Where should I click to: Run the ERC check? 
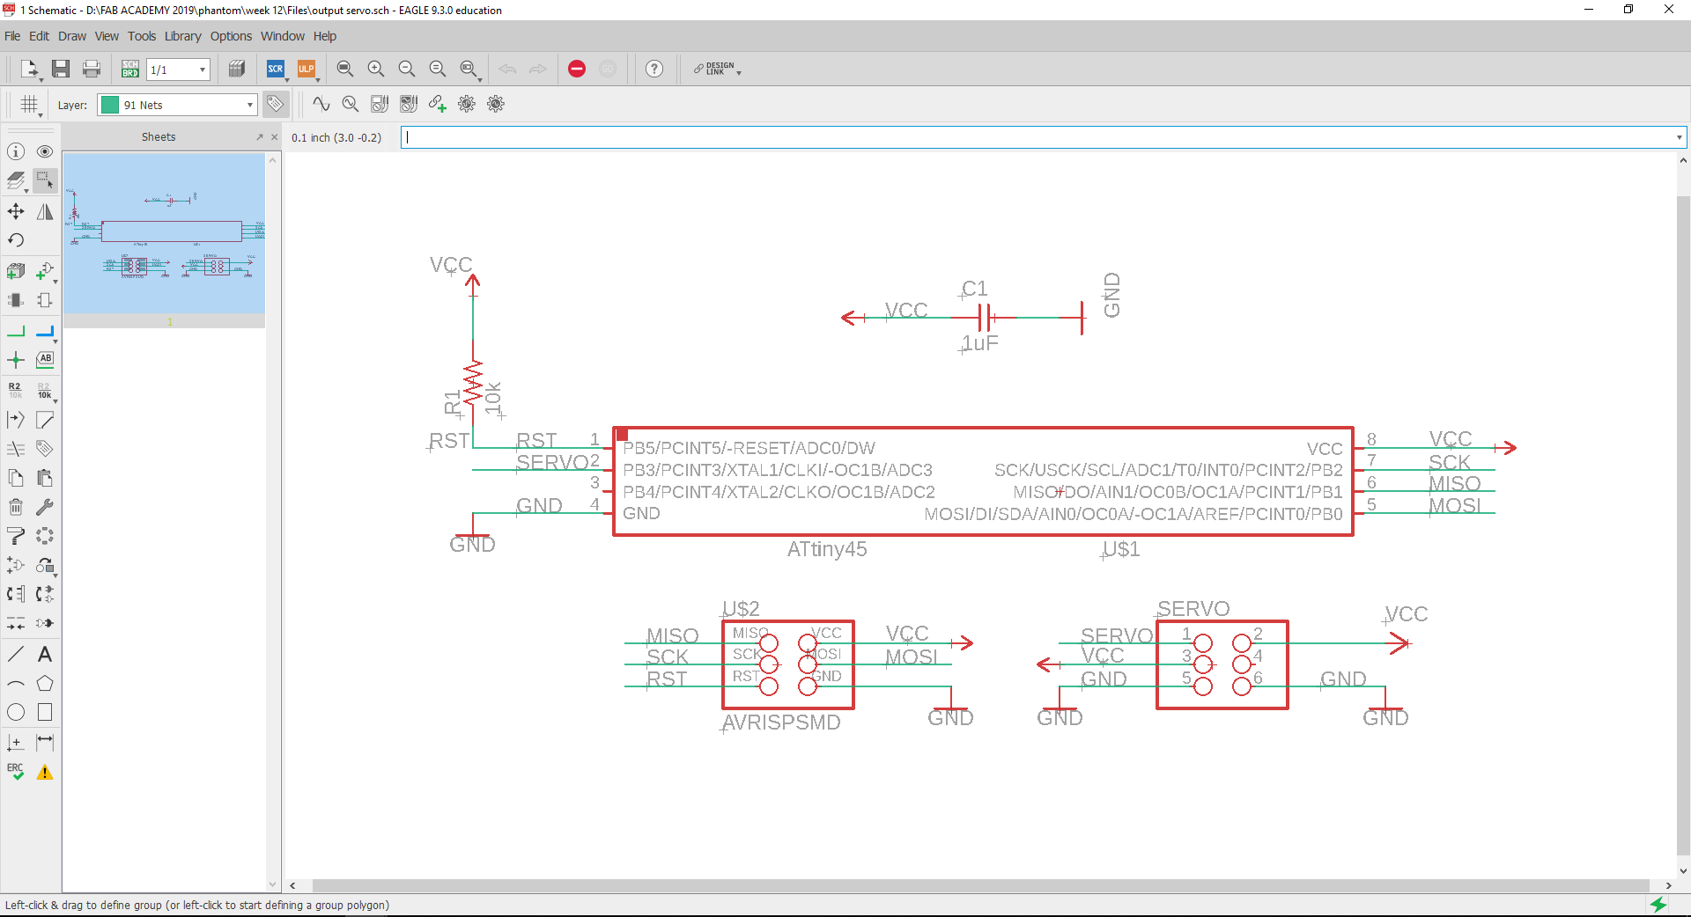(x=16, y=772)
